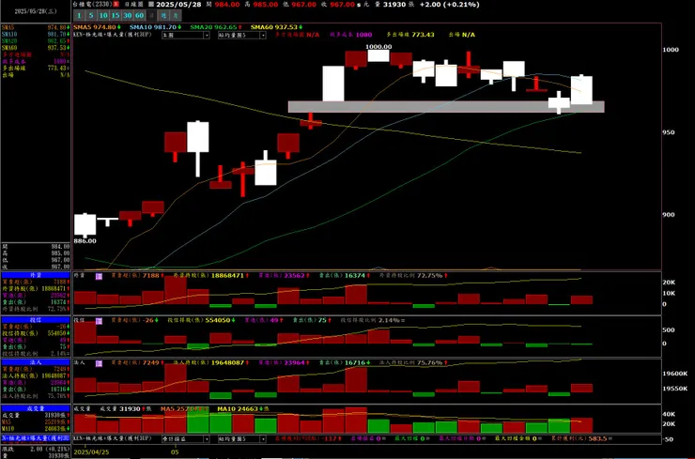This screenshot has height=459, width=695.
Task: Click the MA10 24663 volume label
Action: click(238, 409)
